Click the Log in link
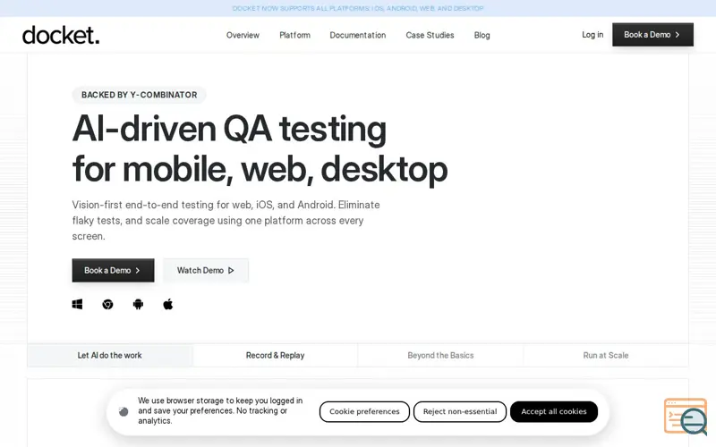 click(x=592, y=35)
